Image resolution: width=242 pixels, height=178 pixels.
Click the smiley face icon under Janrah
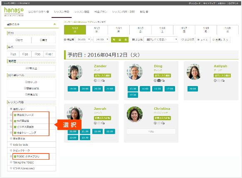tap(95, 123)
